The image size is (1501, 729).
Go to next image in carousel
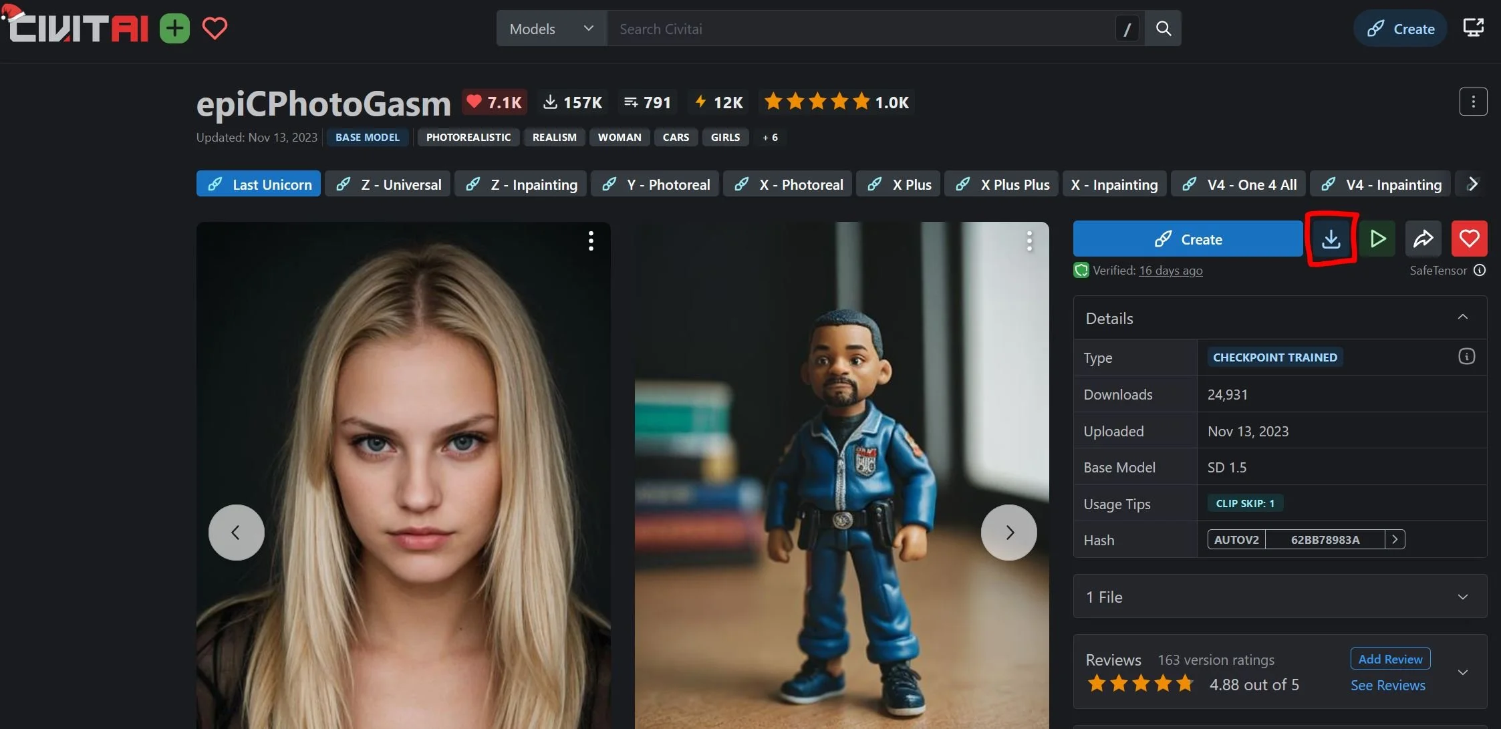click(1008, 533)
